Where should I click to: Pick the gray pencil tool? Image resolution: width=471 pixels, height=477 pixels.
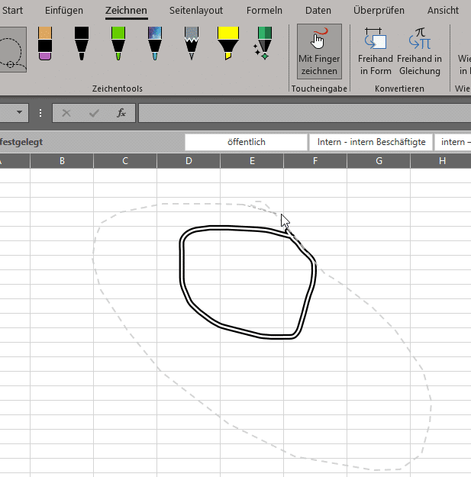[191, 44]
